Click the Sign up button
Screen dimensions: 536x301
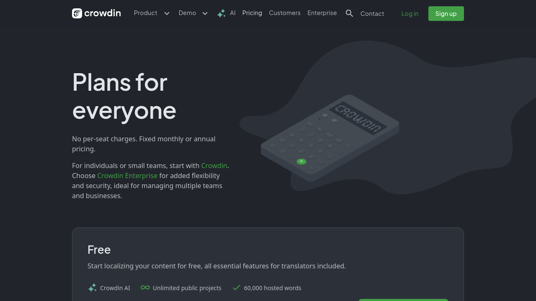[446, 13]
